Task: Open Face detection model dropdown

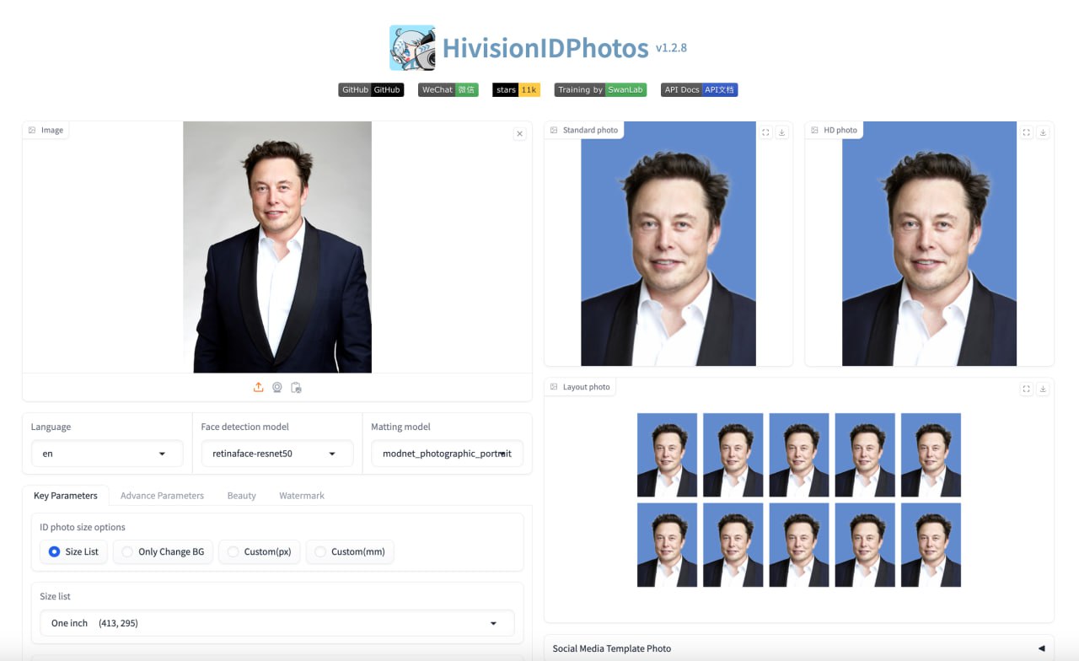Action: click(x=276, y=454)
